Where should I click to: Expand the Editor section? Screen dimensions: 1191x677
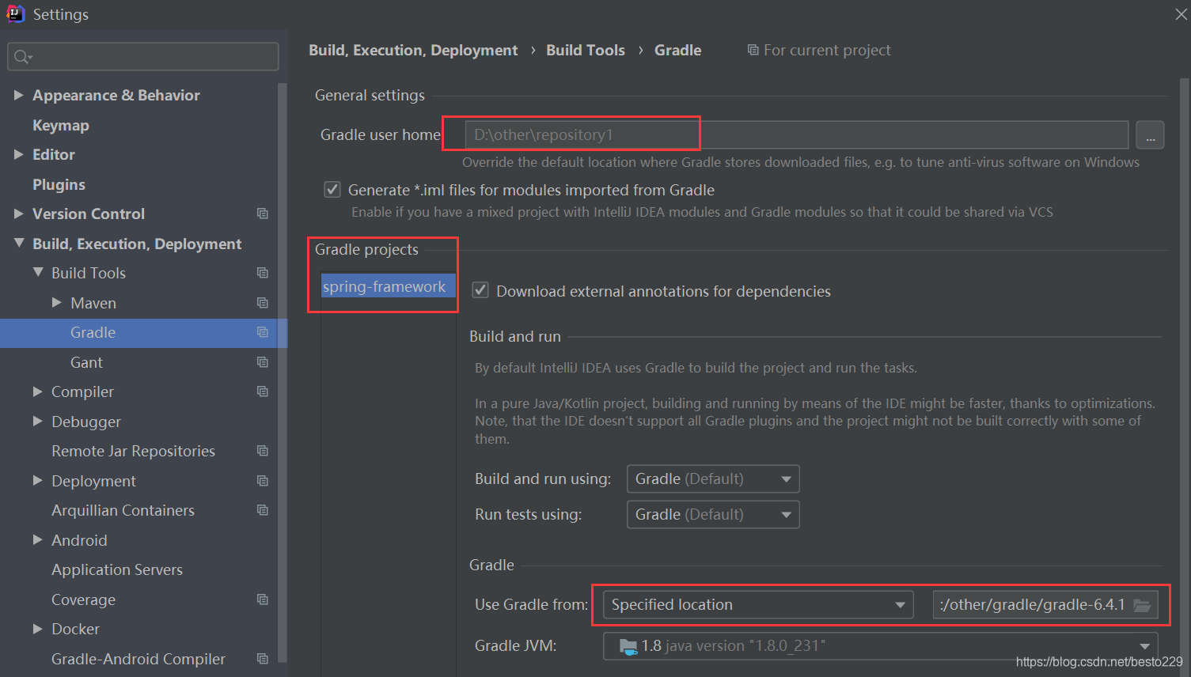pyautogui.click(x=19, y=154)
